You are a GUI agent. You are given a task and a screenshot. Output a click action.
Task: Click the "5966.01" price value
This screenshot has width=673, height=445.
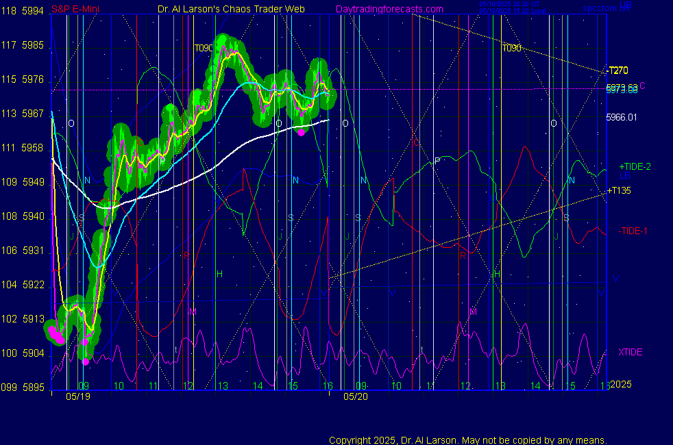click(622, 118)
